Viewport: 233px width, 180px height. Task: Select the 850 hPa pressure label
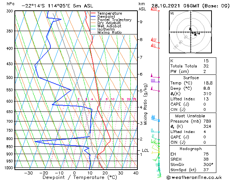coord(10,147)
